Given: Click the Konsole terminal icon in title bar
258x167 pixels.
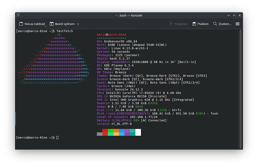Looking at the screenshot, I should pyautogui.click(x=18, y=15).
